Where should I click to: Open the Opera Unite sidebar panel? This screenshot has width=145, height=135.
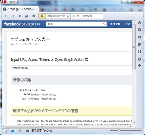(139, 37)
